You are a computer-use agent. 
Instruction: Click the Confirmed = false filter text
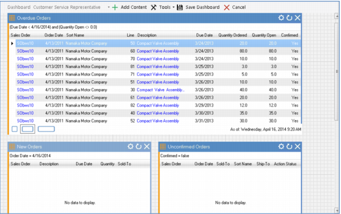(x=174, y=156)
